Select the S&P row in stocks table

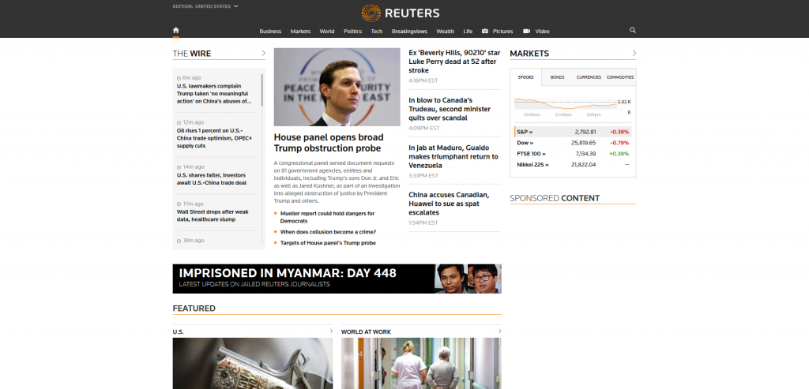[x=573, y=132]
